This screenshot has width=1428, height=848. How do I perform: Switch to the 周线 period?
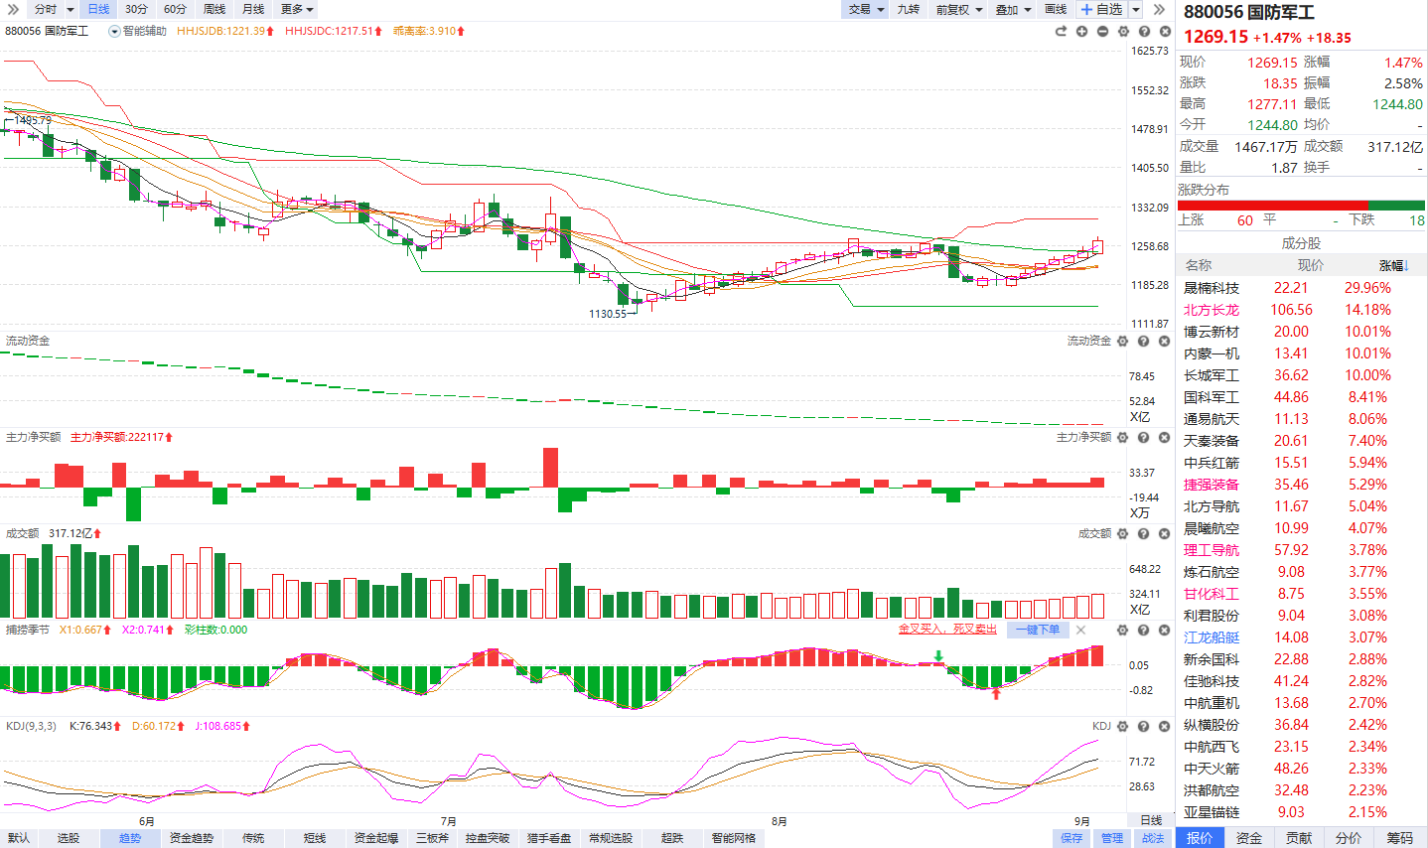[214, 9]
